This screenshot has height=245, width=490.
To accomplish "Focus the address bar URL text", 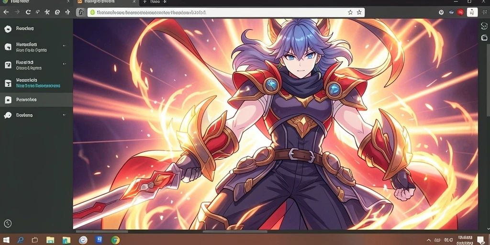I will coord(151,12).
